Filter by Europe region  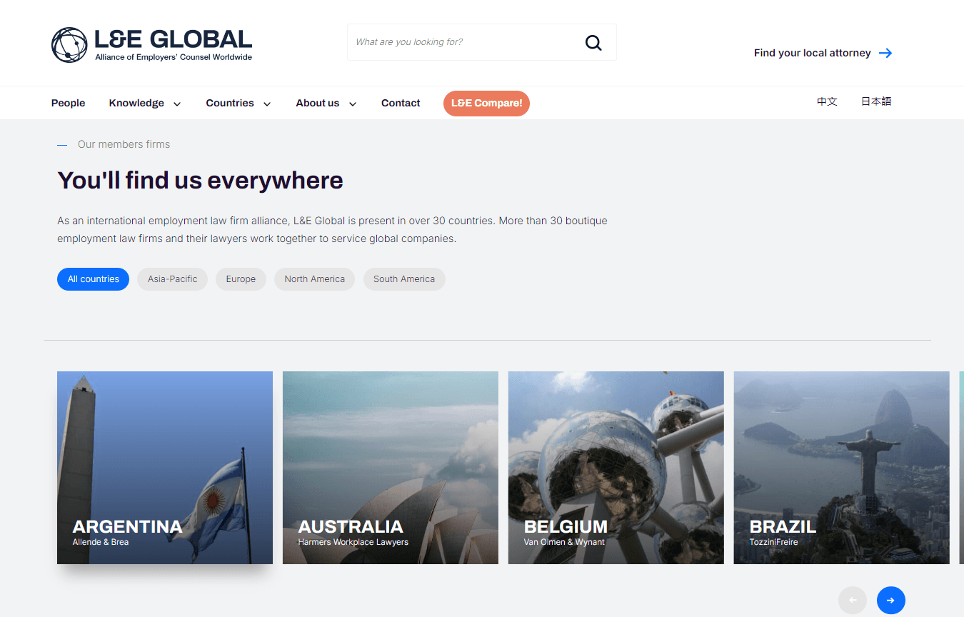point(241,279)
